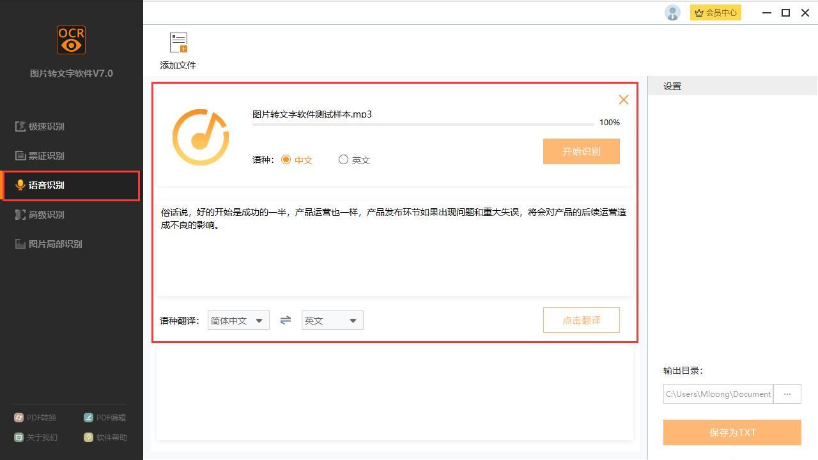Screen dimensions: 818x460
Task: Click the 点击翻译 translate button
Action: [582, 320]
